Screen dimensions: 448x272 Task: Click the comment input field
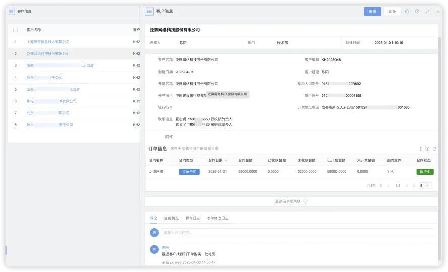coord(298,233)
